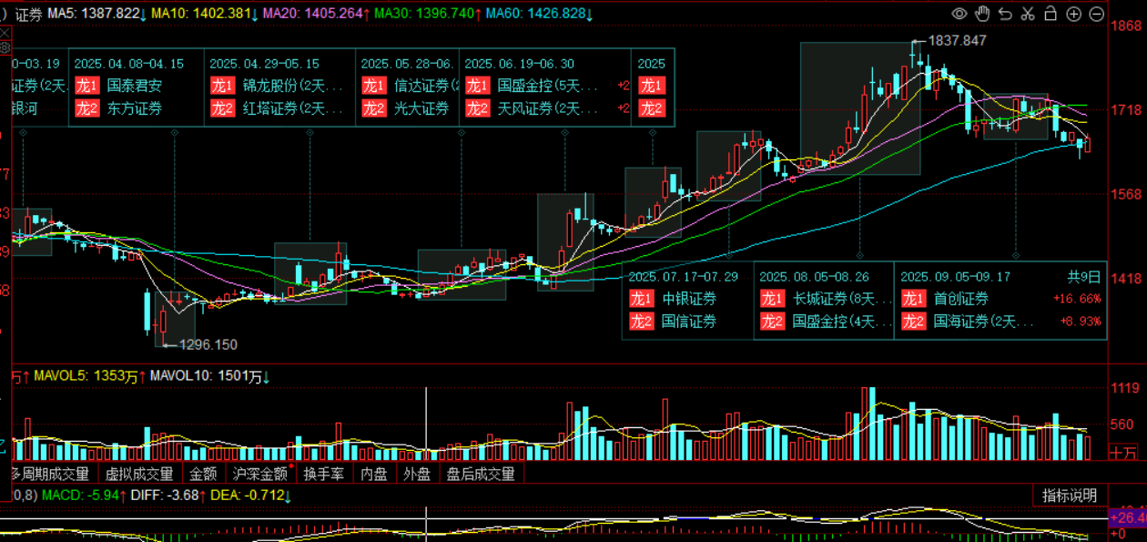Image resolution: width=1147 pixels, height=542 pixels.
Task: Open the 多周期成交量 tab
Action: [48, 474]
